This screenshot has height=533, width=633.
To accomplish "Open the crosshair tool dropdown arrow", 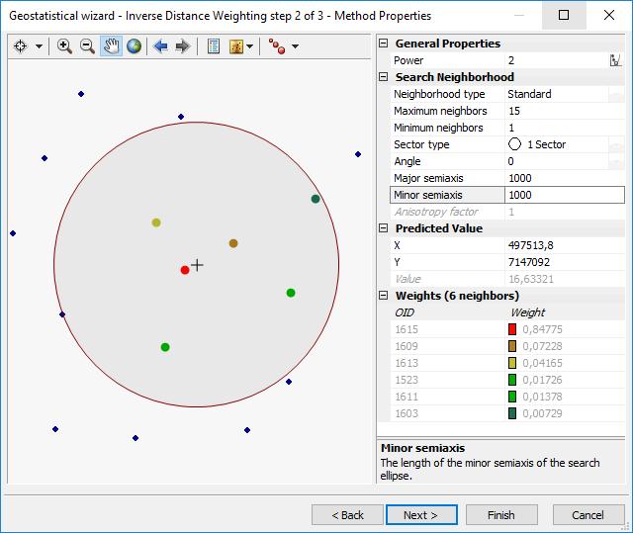I will tap(39, 46).
